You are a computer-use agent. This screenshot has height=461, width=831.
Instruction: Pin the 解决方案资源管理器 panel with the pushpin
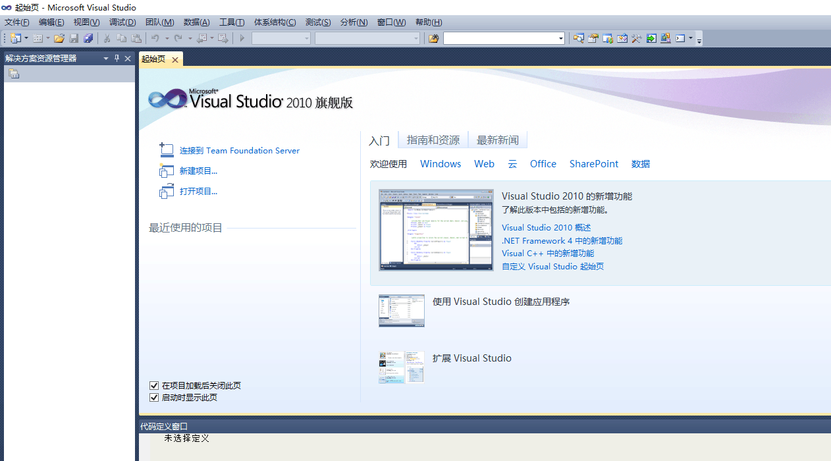(x=117, y=58)
